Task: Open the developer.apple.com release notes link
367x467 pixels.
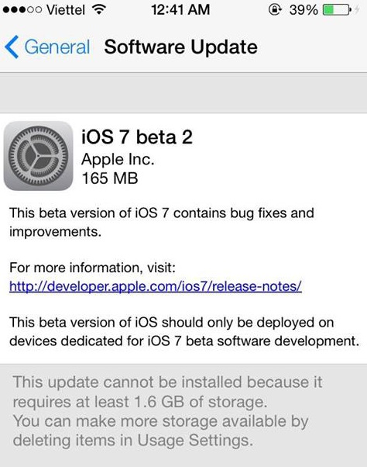Action: [156, 286]
